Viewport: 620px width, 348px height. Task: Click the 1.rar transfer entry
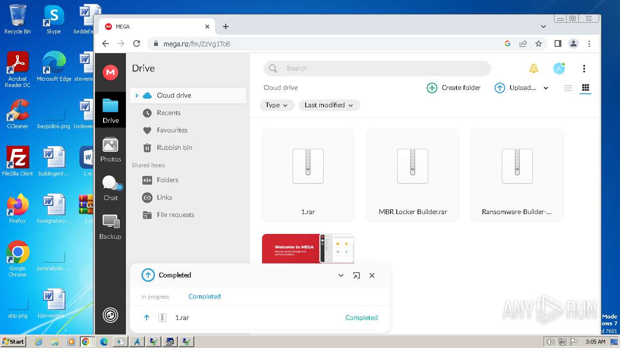[x=260, y=318]
